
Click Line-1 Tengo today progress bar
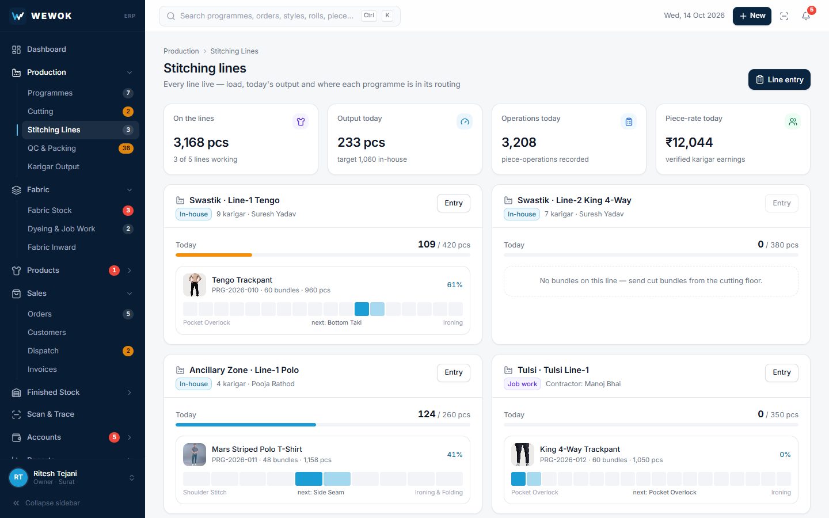(323, 255)
